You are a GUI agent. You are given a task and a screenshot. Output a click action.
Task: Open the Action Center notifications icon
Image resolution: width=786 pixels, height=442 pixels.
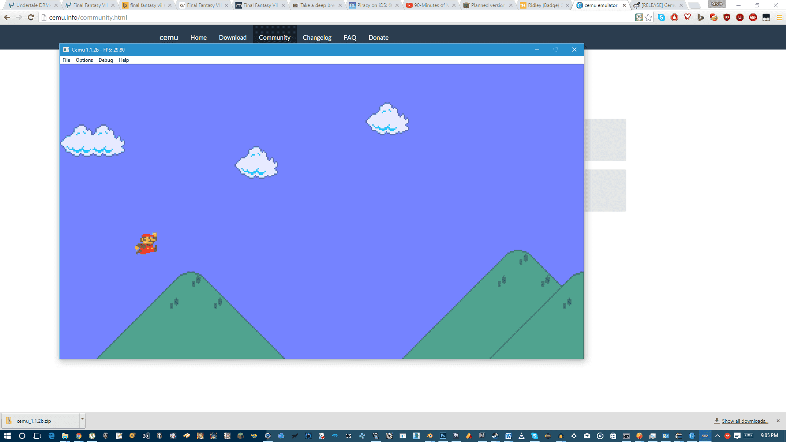click(x=737, y=436)
